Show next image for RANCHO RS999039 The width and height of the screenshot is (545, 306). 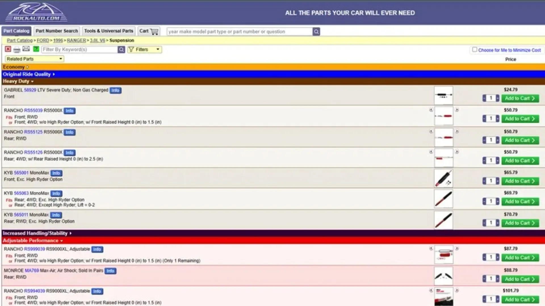457,249
